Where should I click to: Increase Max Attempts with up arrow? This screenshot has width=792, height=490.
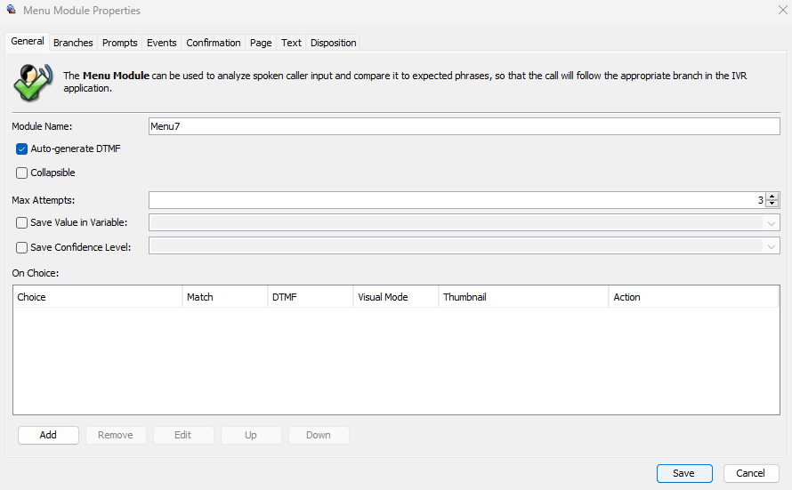click(772, 197)
